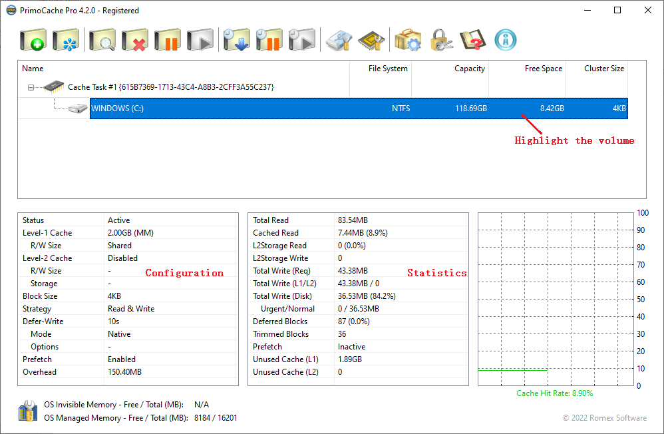This screenshot has height=434, width=664.
Task: Click the Mode value 'Native'
Action: tap(119, 334)
